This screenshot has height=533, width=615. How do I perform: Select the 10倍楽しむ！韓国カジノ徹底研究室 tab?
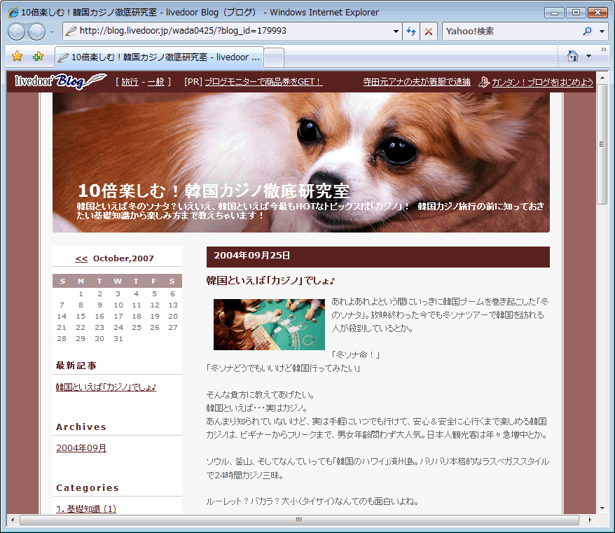click(x=159, y=57)
